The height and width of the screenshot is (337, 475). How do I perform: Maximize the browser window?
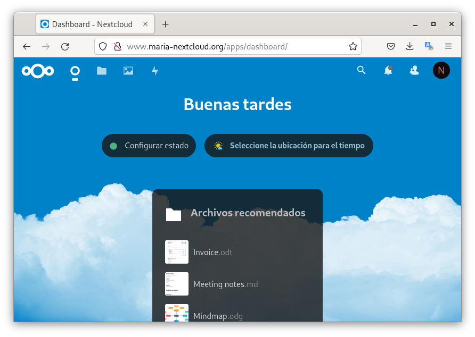[433, 24]
